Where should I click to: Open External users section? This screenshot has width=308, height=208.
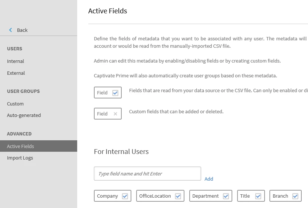click(x=16, y=73)
